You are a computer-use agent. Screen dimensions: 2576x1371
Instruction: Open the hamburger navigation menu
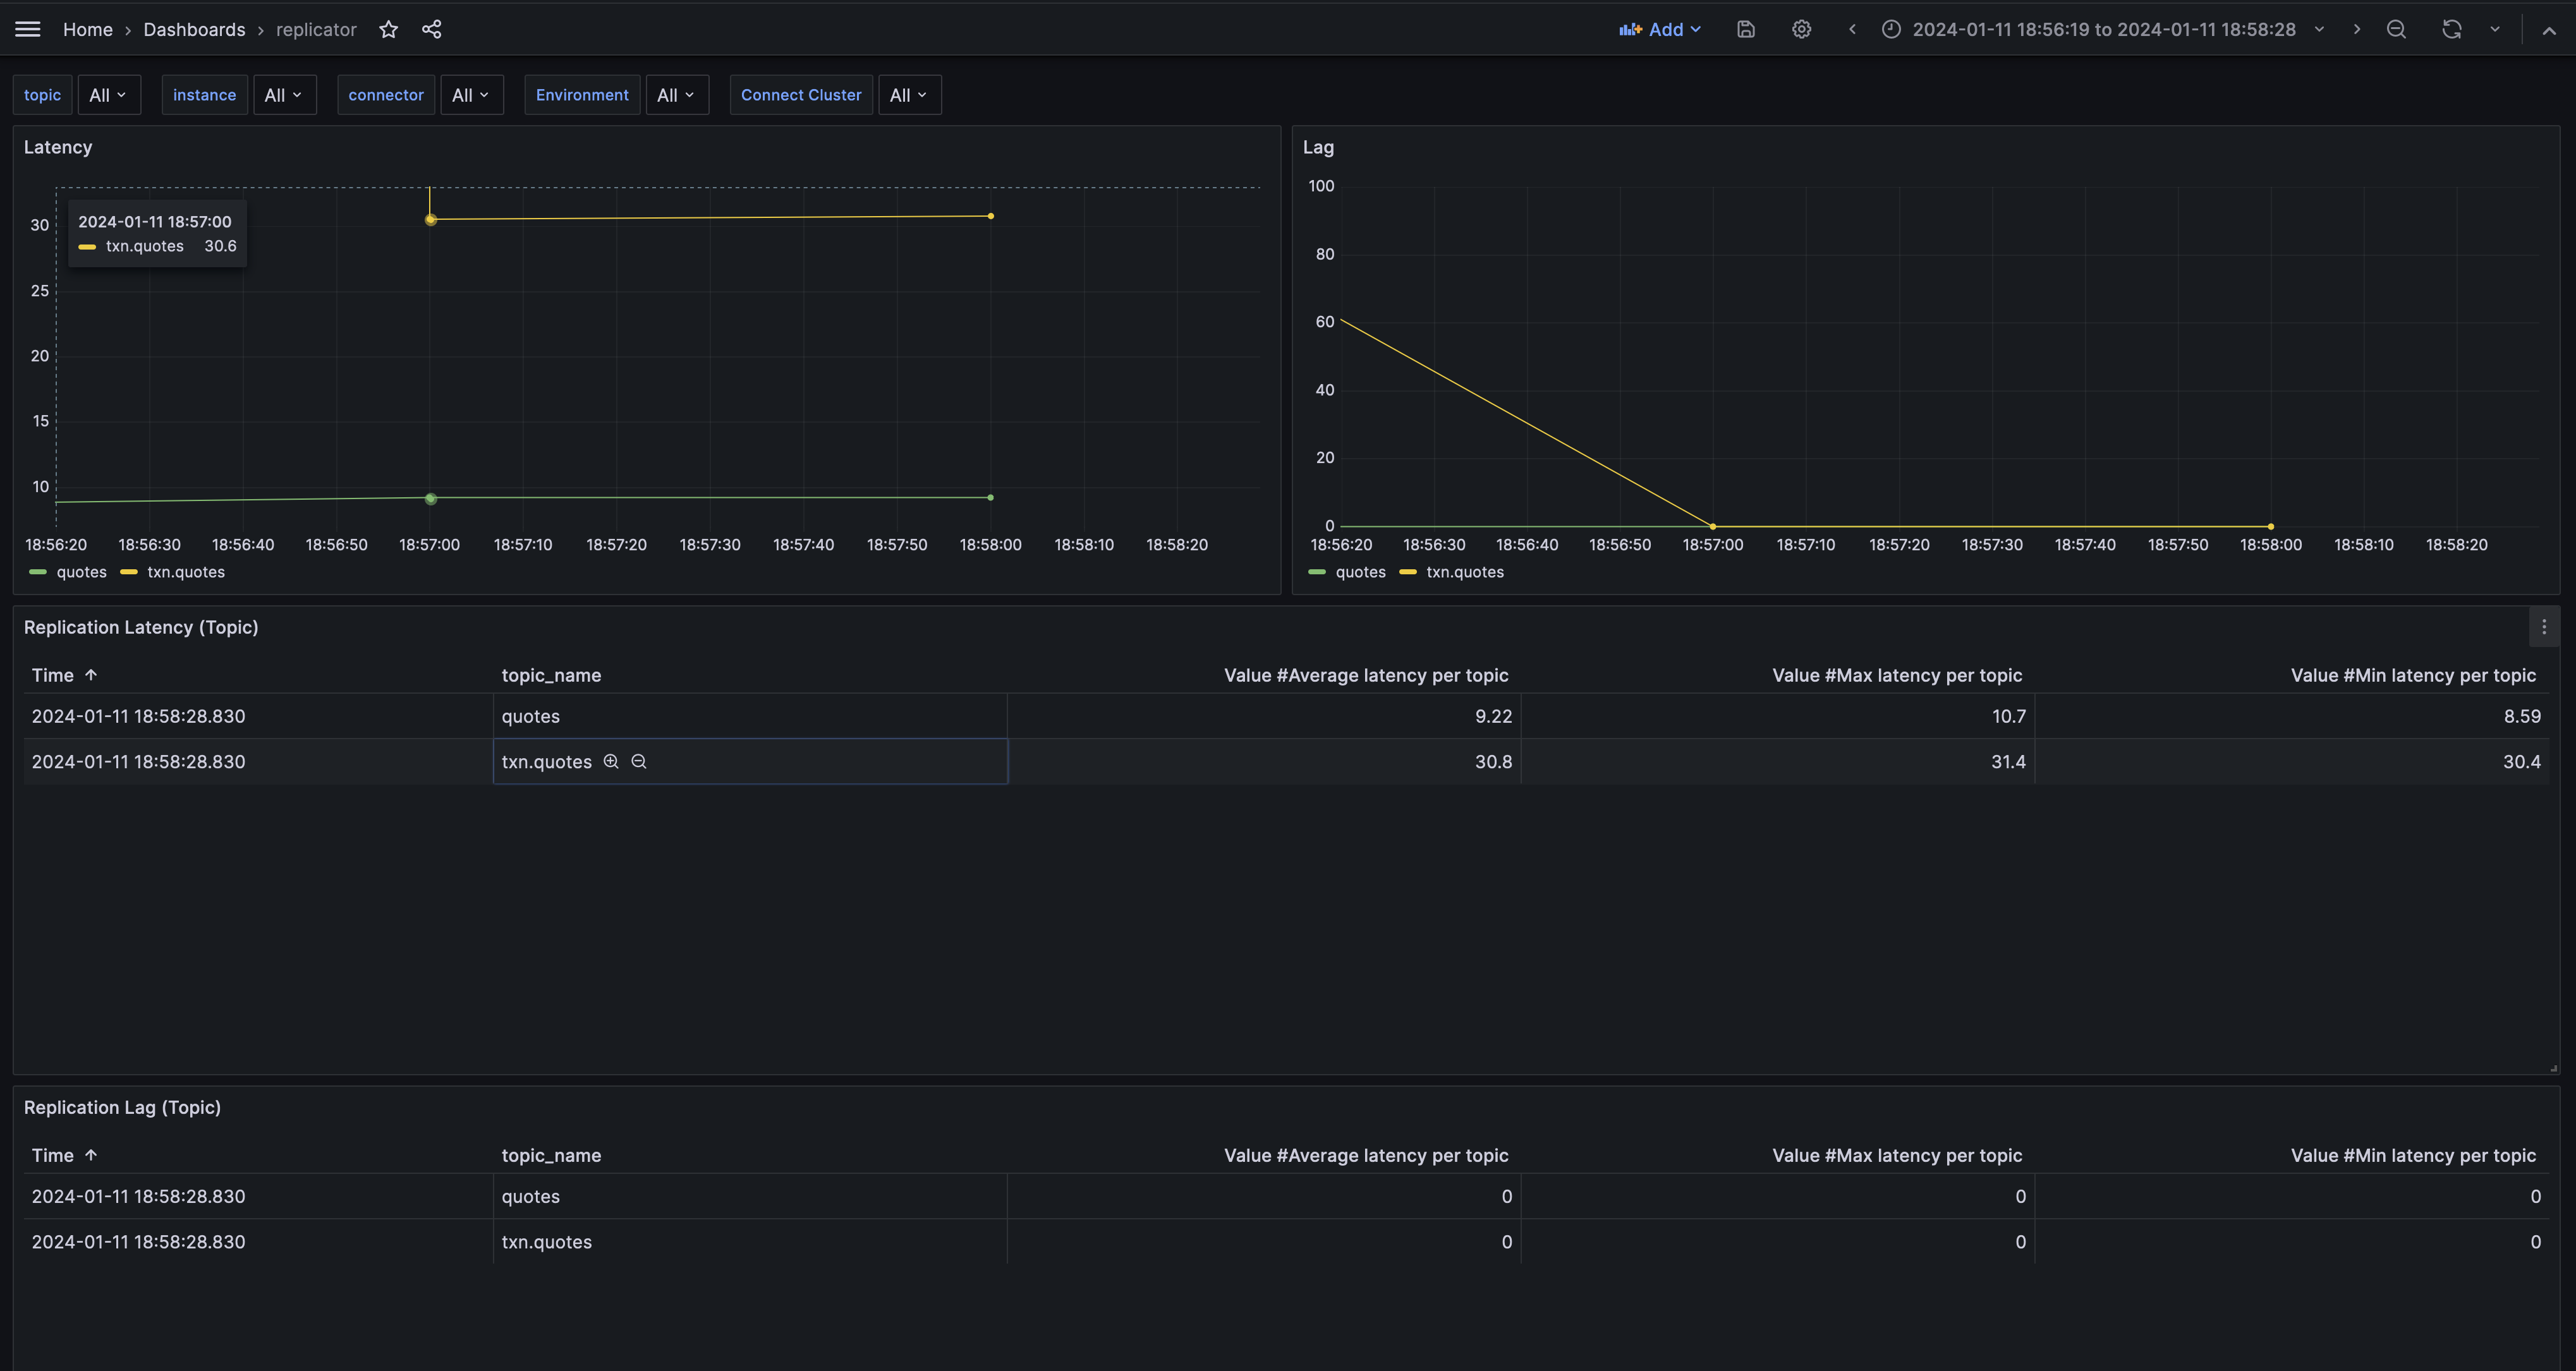[28, 29]
